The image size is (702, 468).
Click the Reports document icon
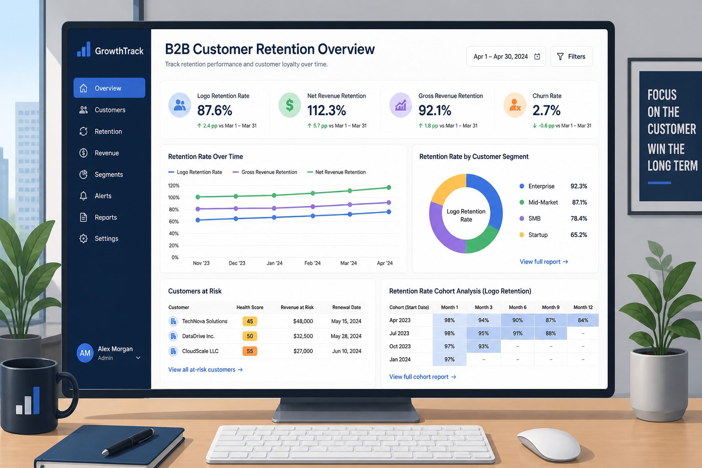point(84,218)
